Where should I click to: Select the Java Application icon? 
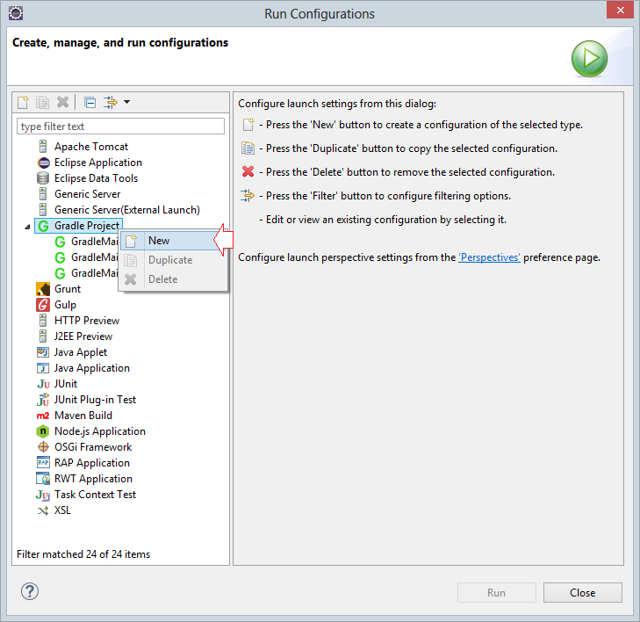pos(43,368)
